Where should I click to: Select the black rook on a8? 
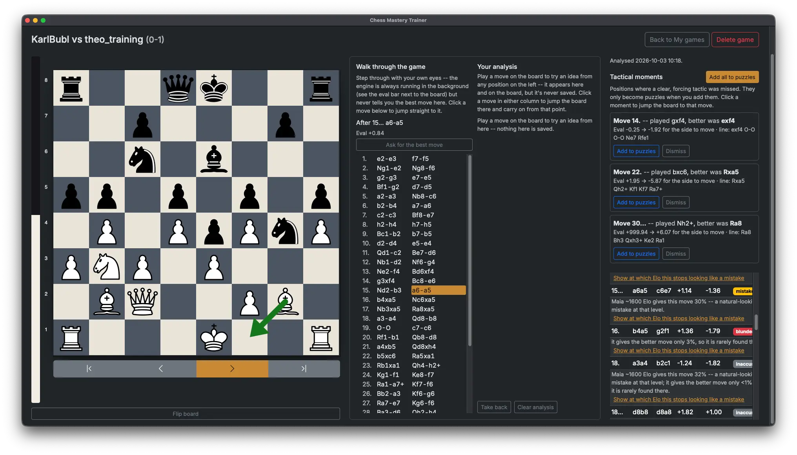coord(71,88)
